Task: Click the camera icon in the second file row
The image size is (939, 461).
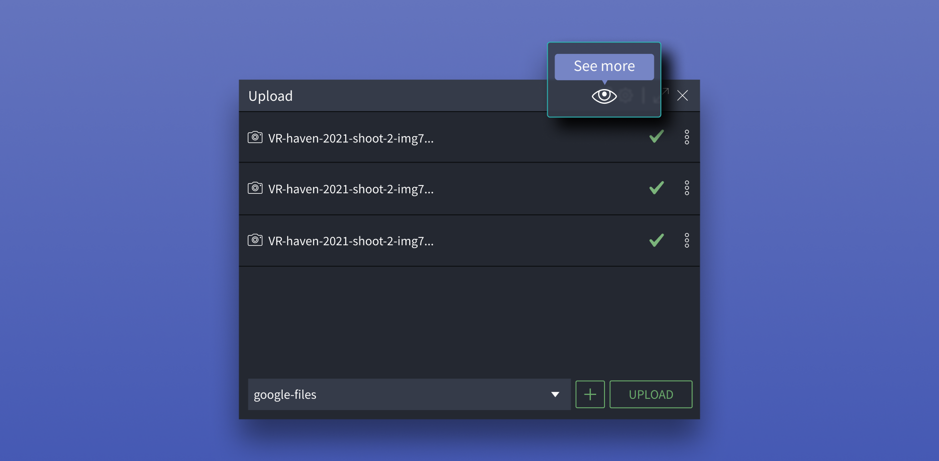Action: point(255,188)
